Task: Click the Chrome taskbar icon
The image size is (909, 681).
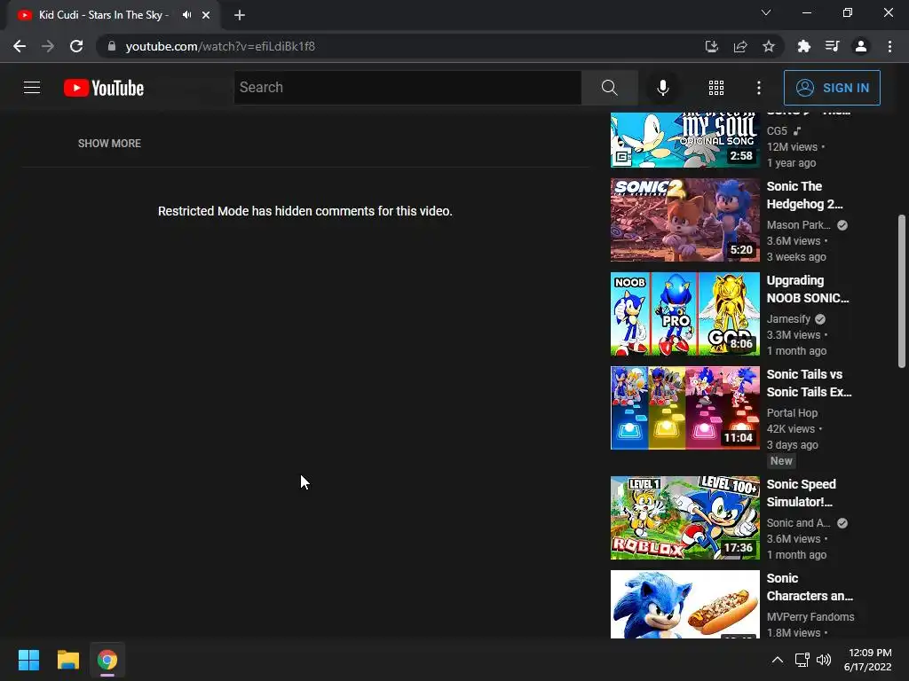Action: tap(107, 660)
